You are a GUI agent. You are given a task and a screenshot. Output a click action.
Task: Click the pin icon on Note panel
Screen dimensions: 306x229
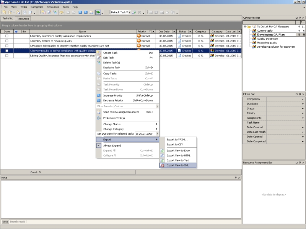tap(236, 178)
